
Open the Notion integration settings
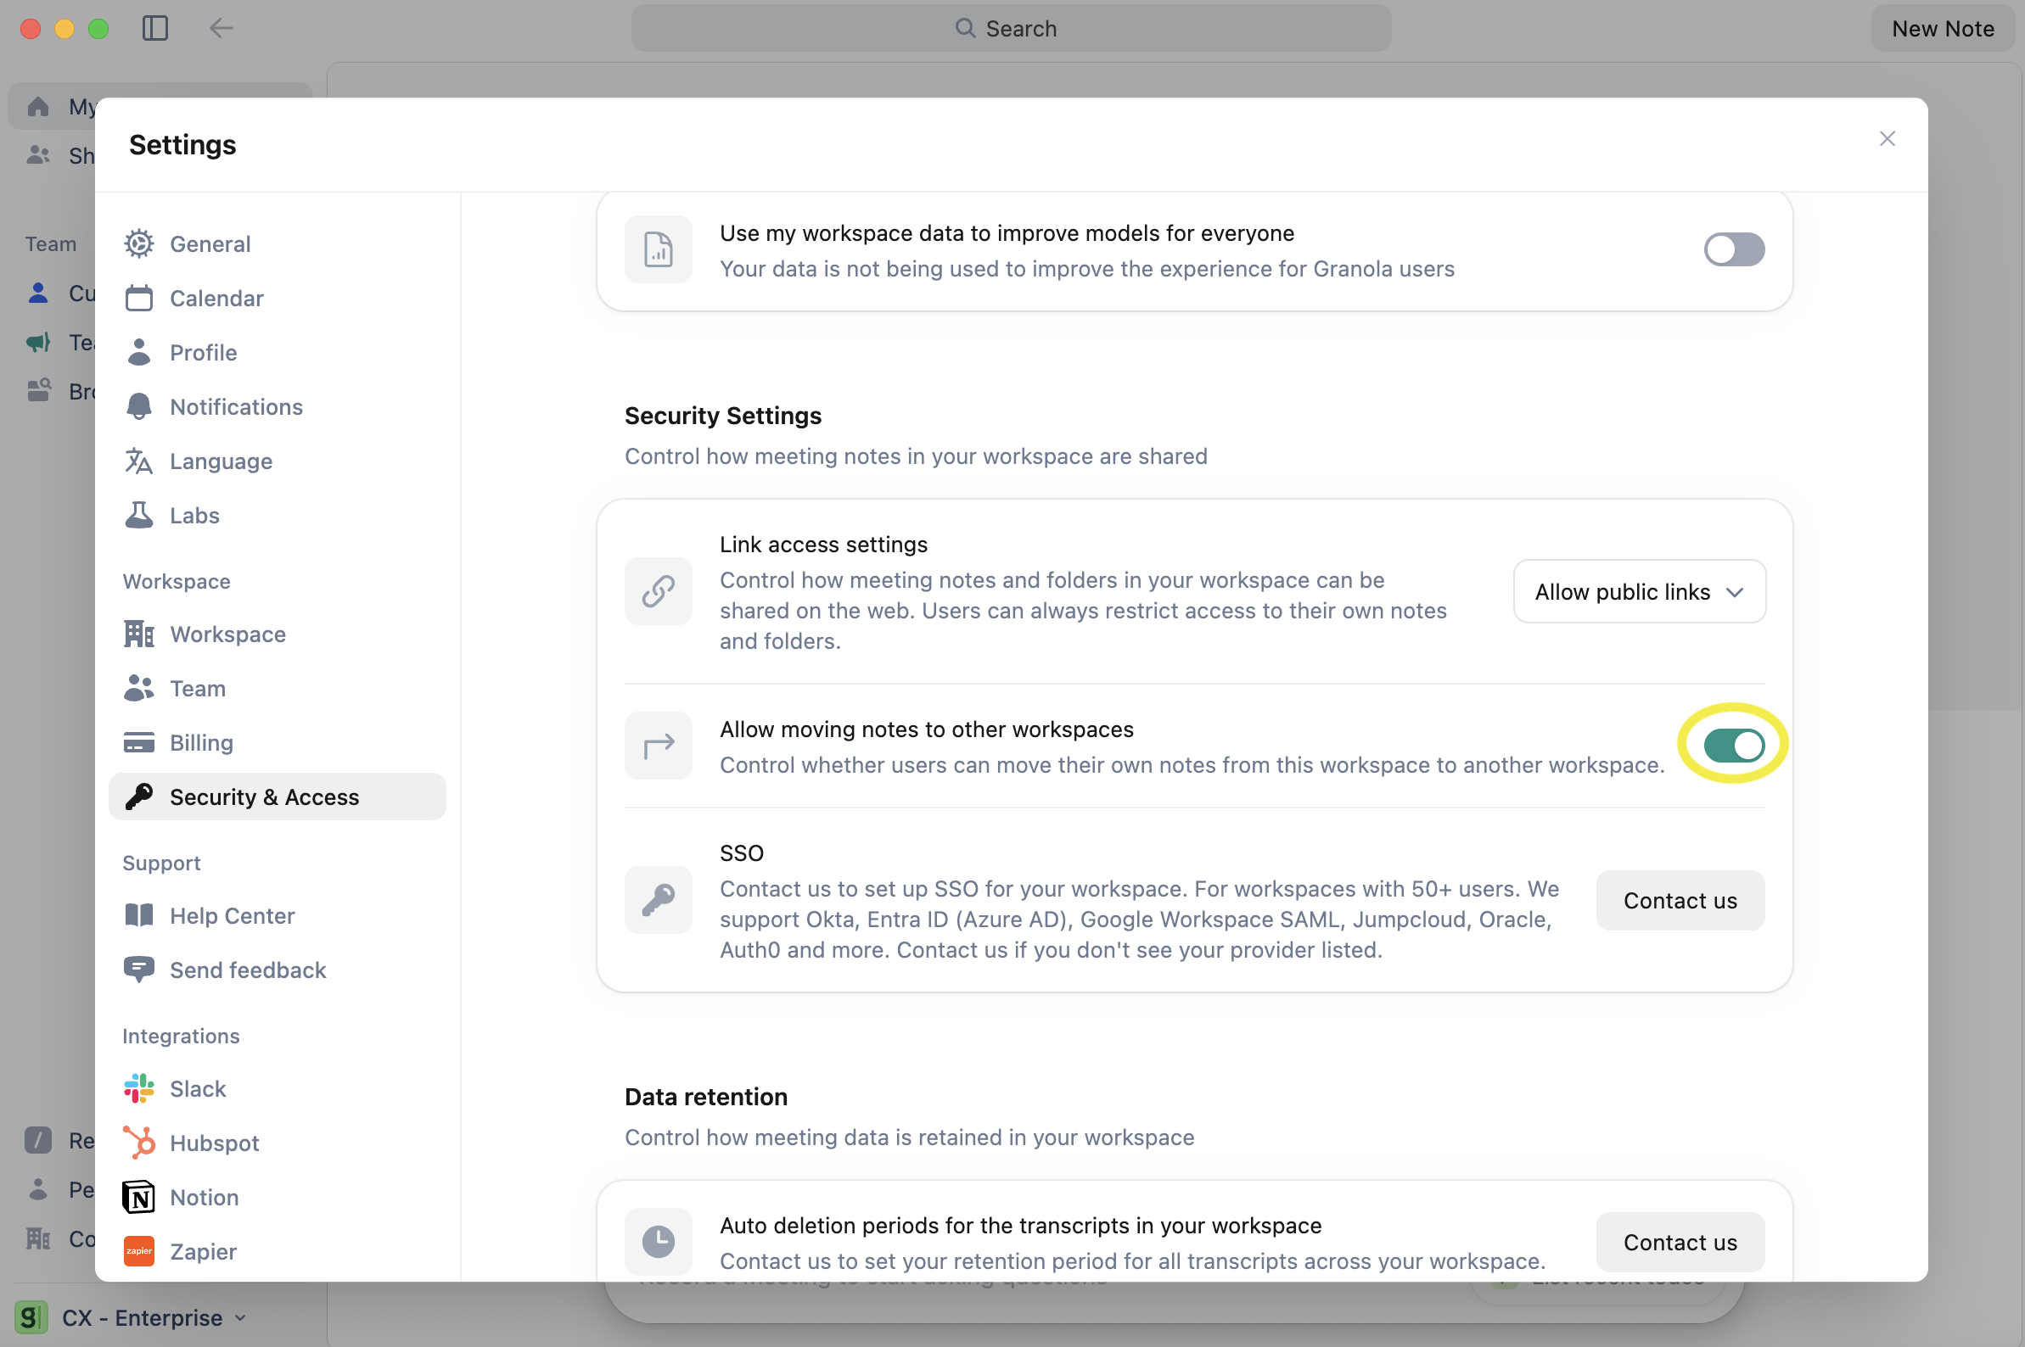[x=204, y=1197]
